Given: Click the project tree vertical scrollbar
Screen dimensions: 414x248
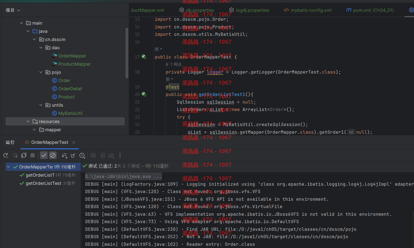Looking at the screenshot, I should pos(127,53).
